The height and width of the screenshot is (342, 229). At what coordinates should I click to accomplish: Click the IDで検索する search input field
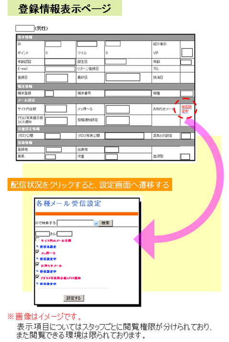pyautogui.click(x=75, y=223)
